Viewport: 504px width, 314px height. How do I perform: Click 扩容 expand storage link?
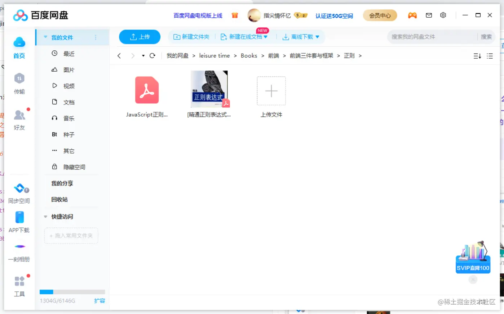pos(100,301)
